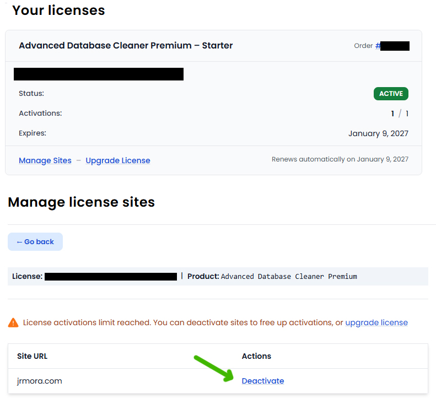Click the ACTIVE status badge
Viewport: 436px width, 404px height.
(391, 94)
